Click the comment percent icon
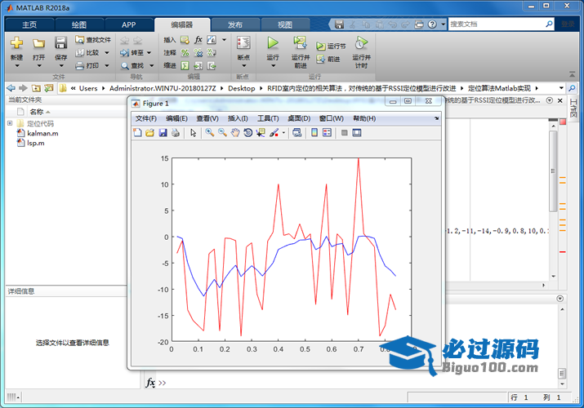 [x=185, y=52]
